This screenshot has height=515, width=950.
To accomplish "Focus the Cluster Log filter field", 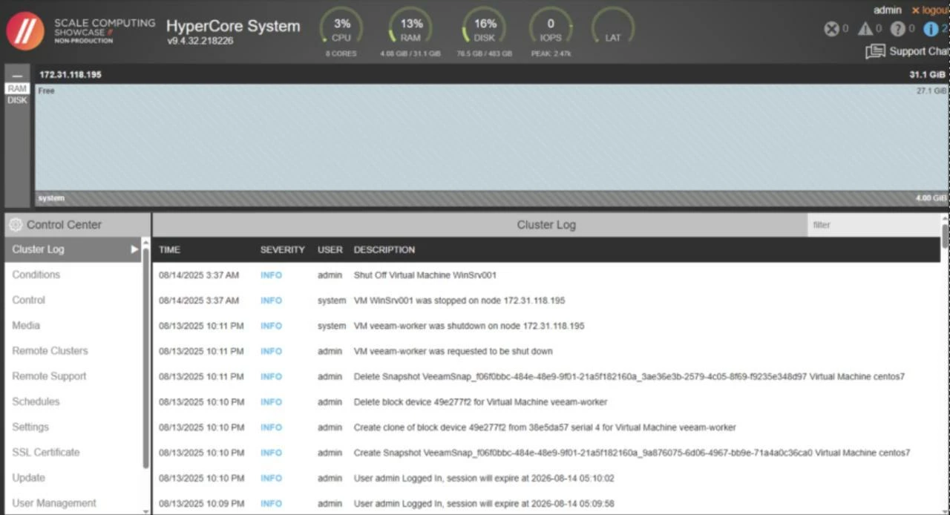I will coord(874,225).
